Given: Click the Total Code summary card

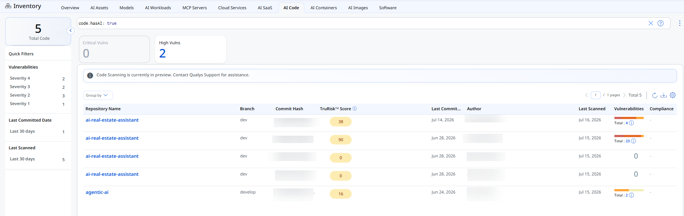Looking at the screenshot, I should 38,31.
